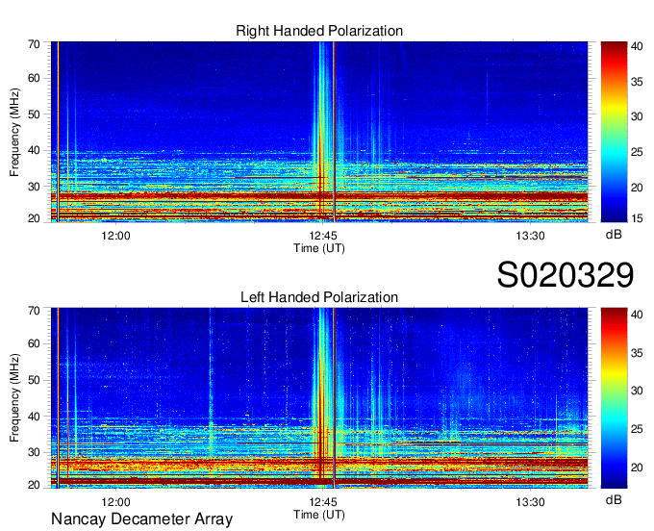The image size is (654, 531).
Task: Click 'Time (UT)' label under top plot
Action: pyautogui.click(x=319, y=248)
